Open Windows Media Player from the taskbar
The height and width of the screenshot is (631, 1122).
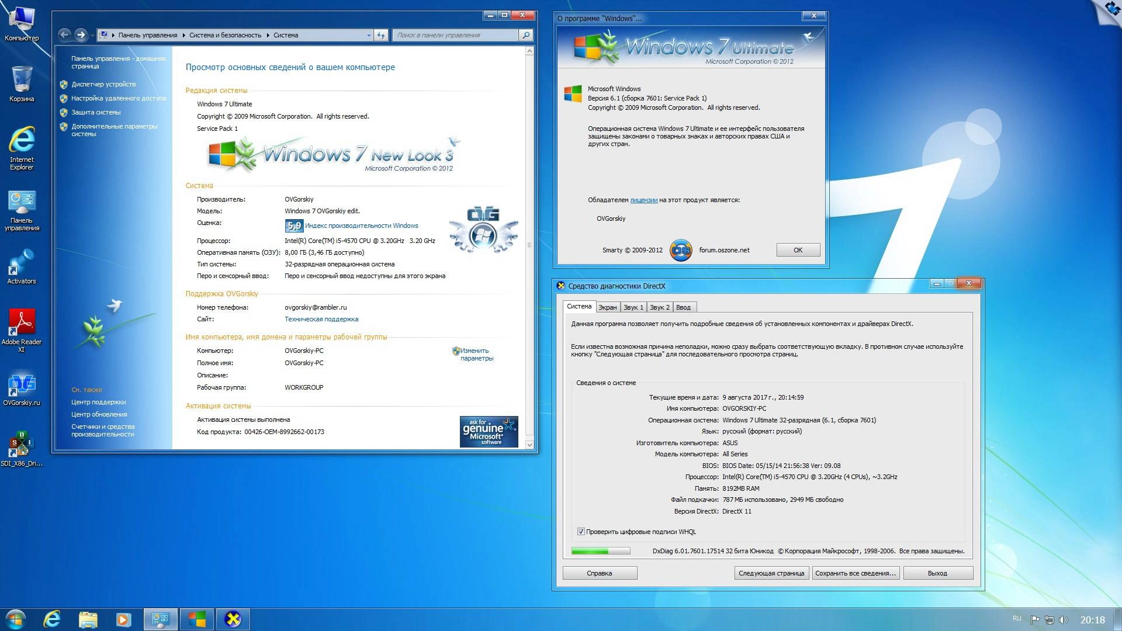(123, 618)
